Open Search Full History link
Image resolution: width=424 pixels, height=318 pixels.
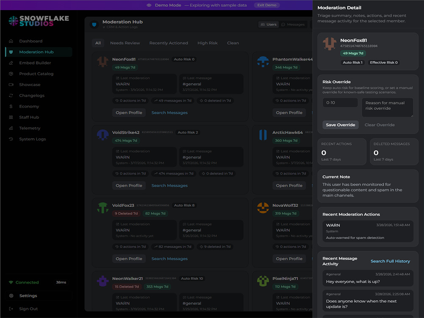tap(390, 261)
